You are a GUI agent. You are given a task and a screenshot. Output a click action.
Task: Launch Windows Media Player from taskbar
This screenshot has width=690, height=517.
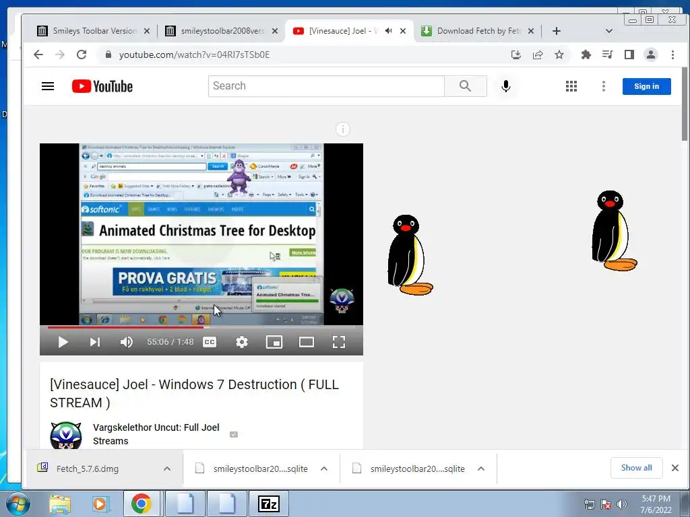click(x=100, y=504)
